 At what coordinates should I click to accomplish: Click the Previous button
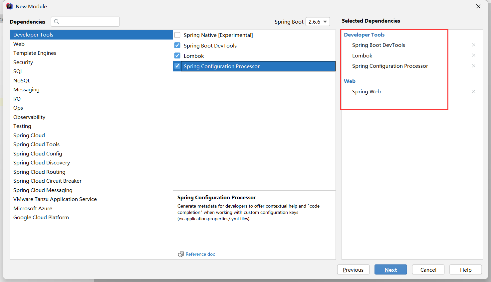pyautogui.click(x=353, y=270)
